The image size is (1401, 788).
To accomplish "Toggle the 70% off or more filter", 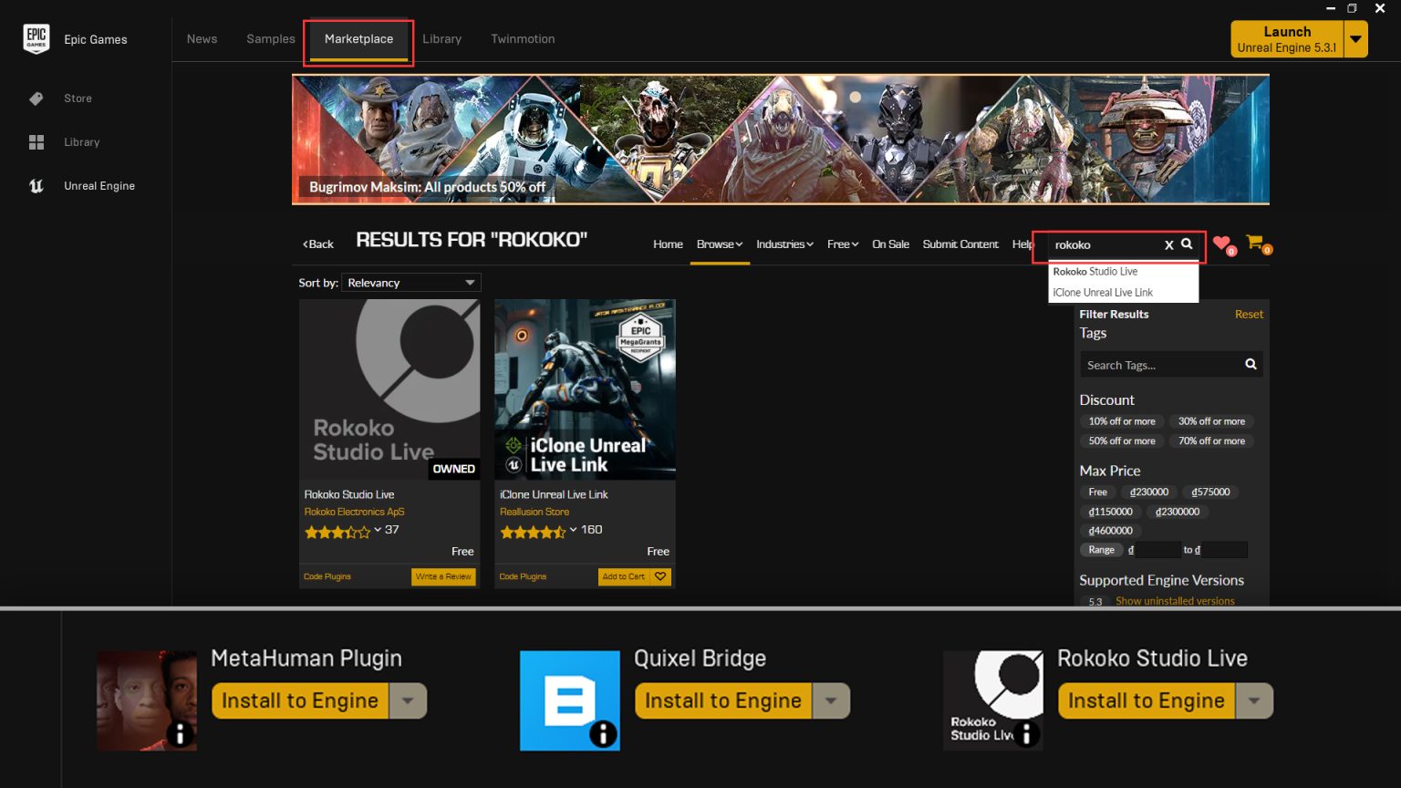I will tap(1211, 441).
